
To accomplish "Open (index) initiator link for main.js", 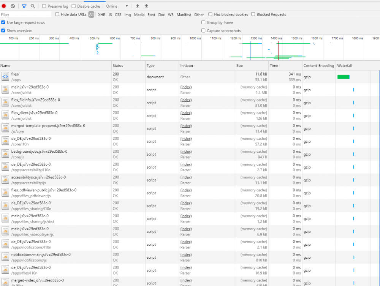I will [x=186, y=87].
